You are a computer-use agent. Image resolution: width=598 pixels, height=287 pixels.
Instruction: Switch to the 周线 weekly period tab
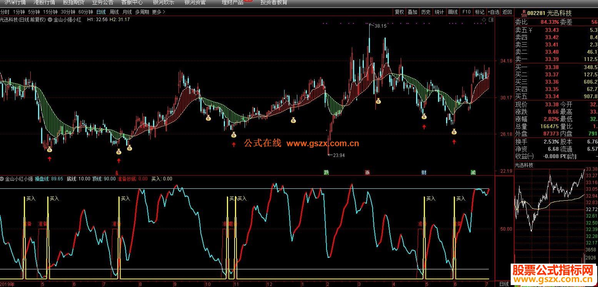[114, 12]
